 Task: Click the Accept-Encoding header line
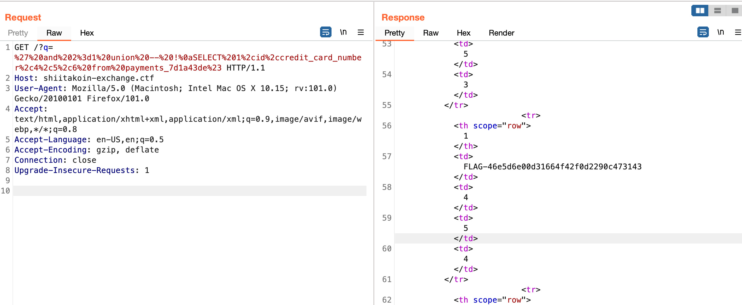click(87, 150)
